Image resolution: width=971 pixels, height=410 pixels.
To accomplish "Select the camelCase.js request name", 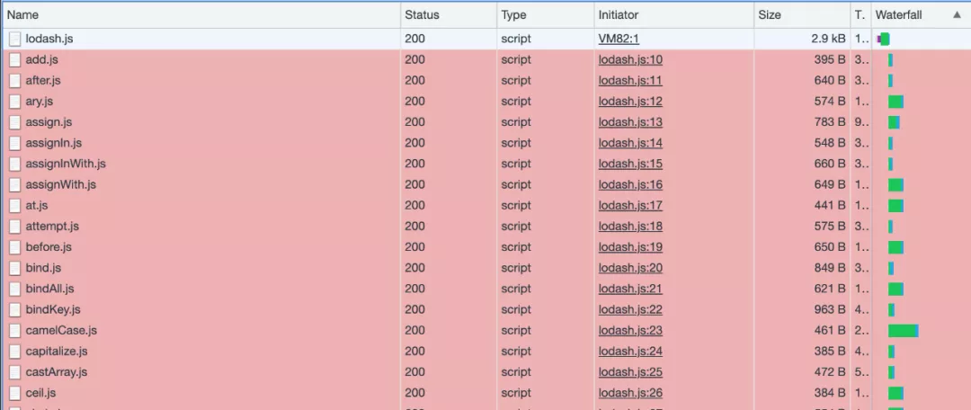I will (61, 331).
